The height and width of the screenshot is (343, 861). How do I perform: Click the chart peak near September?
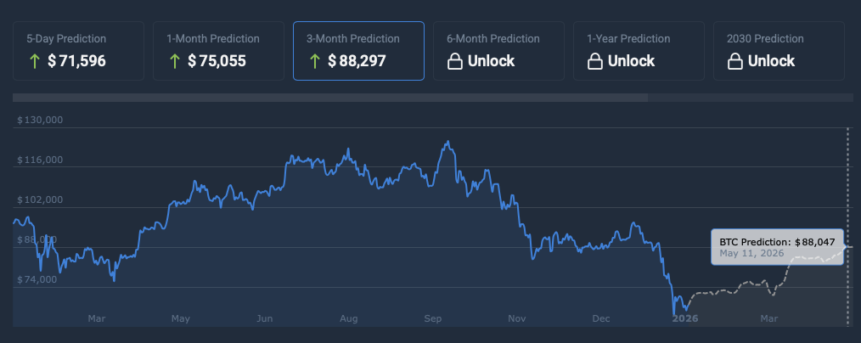click(x=447, y=143)
